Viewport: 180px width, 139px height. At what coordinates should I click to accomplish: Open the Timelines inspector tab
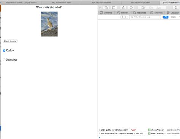click(x=156, y=13)
